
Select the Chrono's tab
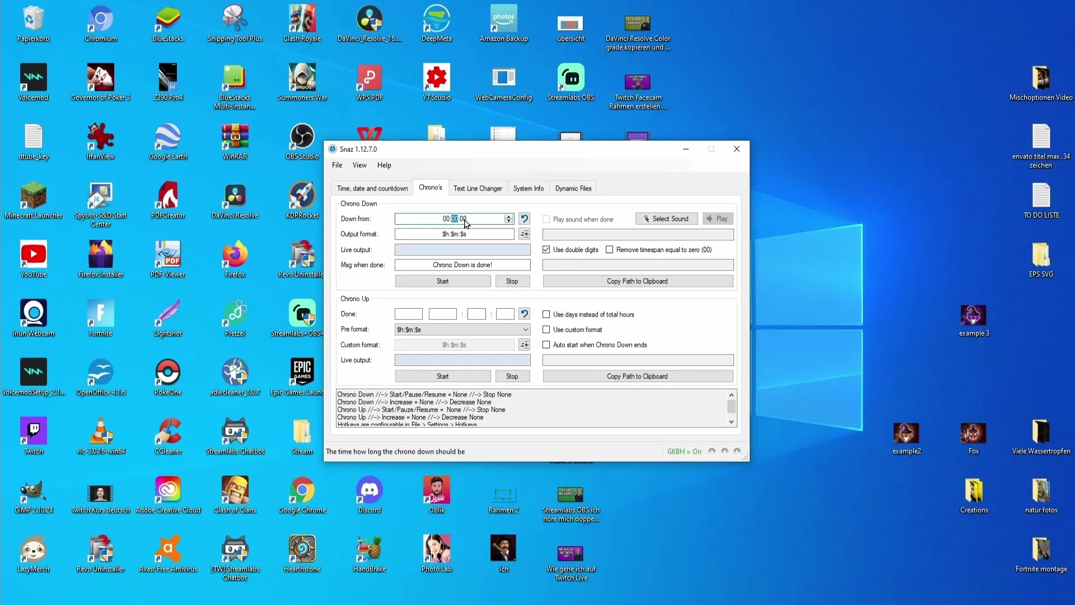pos(430,188)
